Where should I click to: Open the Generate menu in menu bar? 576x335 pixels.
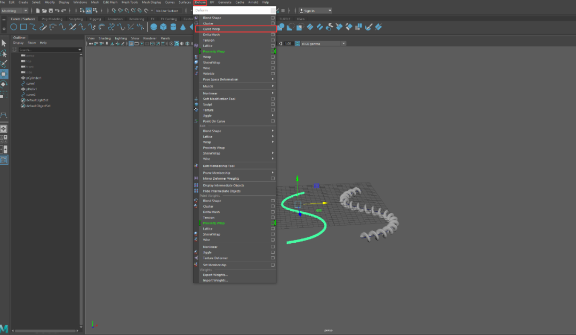coord(225,2)
